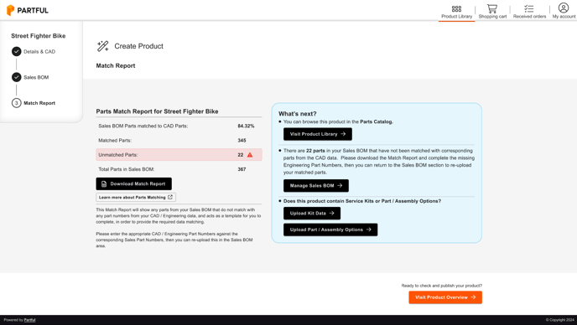Click the Details & CAD checkmark step icon
Viewport: 577px width, 325px height.
click(x=16, y=51)
